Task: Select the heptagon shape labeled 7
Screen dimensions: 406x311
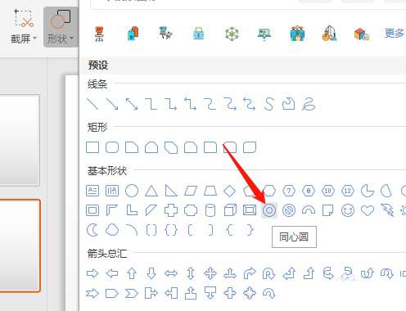Action: tap(289, 191)
